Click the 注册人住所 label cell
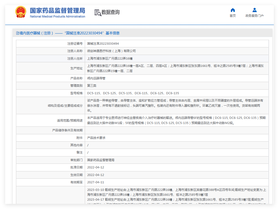Image resolution: width=279 pixels, height=209 pixels. 51,58
